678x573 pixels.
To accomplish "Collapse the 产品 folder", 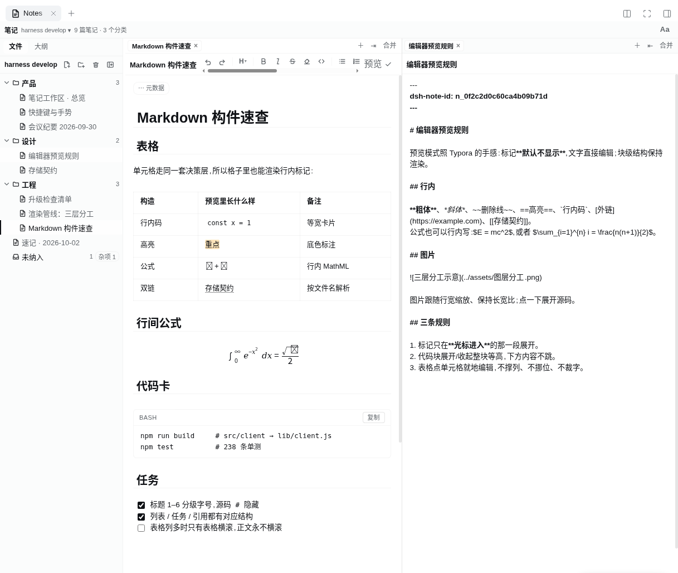I will [x=7, y=83].
